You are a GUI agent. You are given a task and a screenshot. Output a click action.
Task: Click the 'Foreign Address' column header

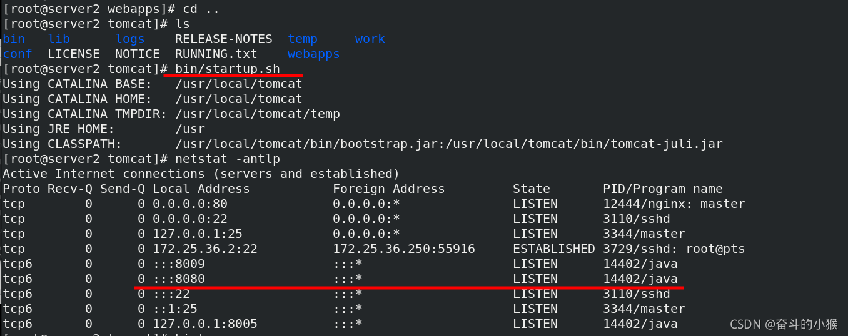click(389, 189)
